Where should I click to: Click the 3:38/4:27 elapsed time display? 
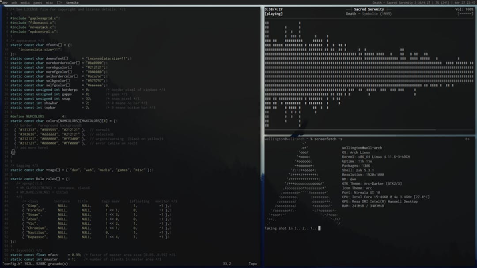(x=273, y=9)
